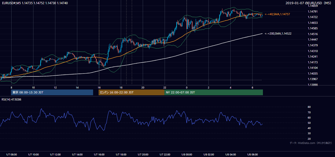Click the HistData.com data source credit
This screenshot has height=157, width=335.
point(311,143)
